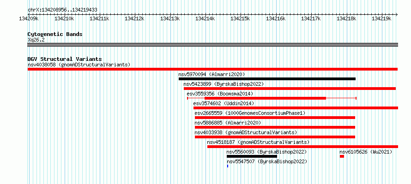
Task: Open the nsv4038058 (gnomADStructuralVariants) label
Action: coord(79,65)
